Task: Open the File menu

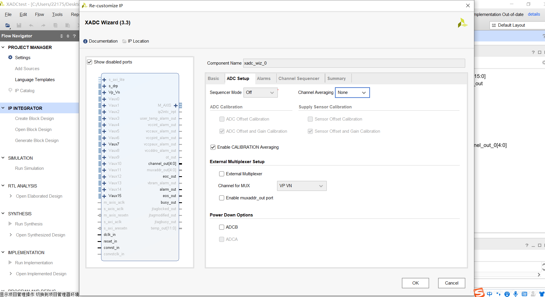Action: 8,14
